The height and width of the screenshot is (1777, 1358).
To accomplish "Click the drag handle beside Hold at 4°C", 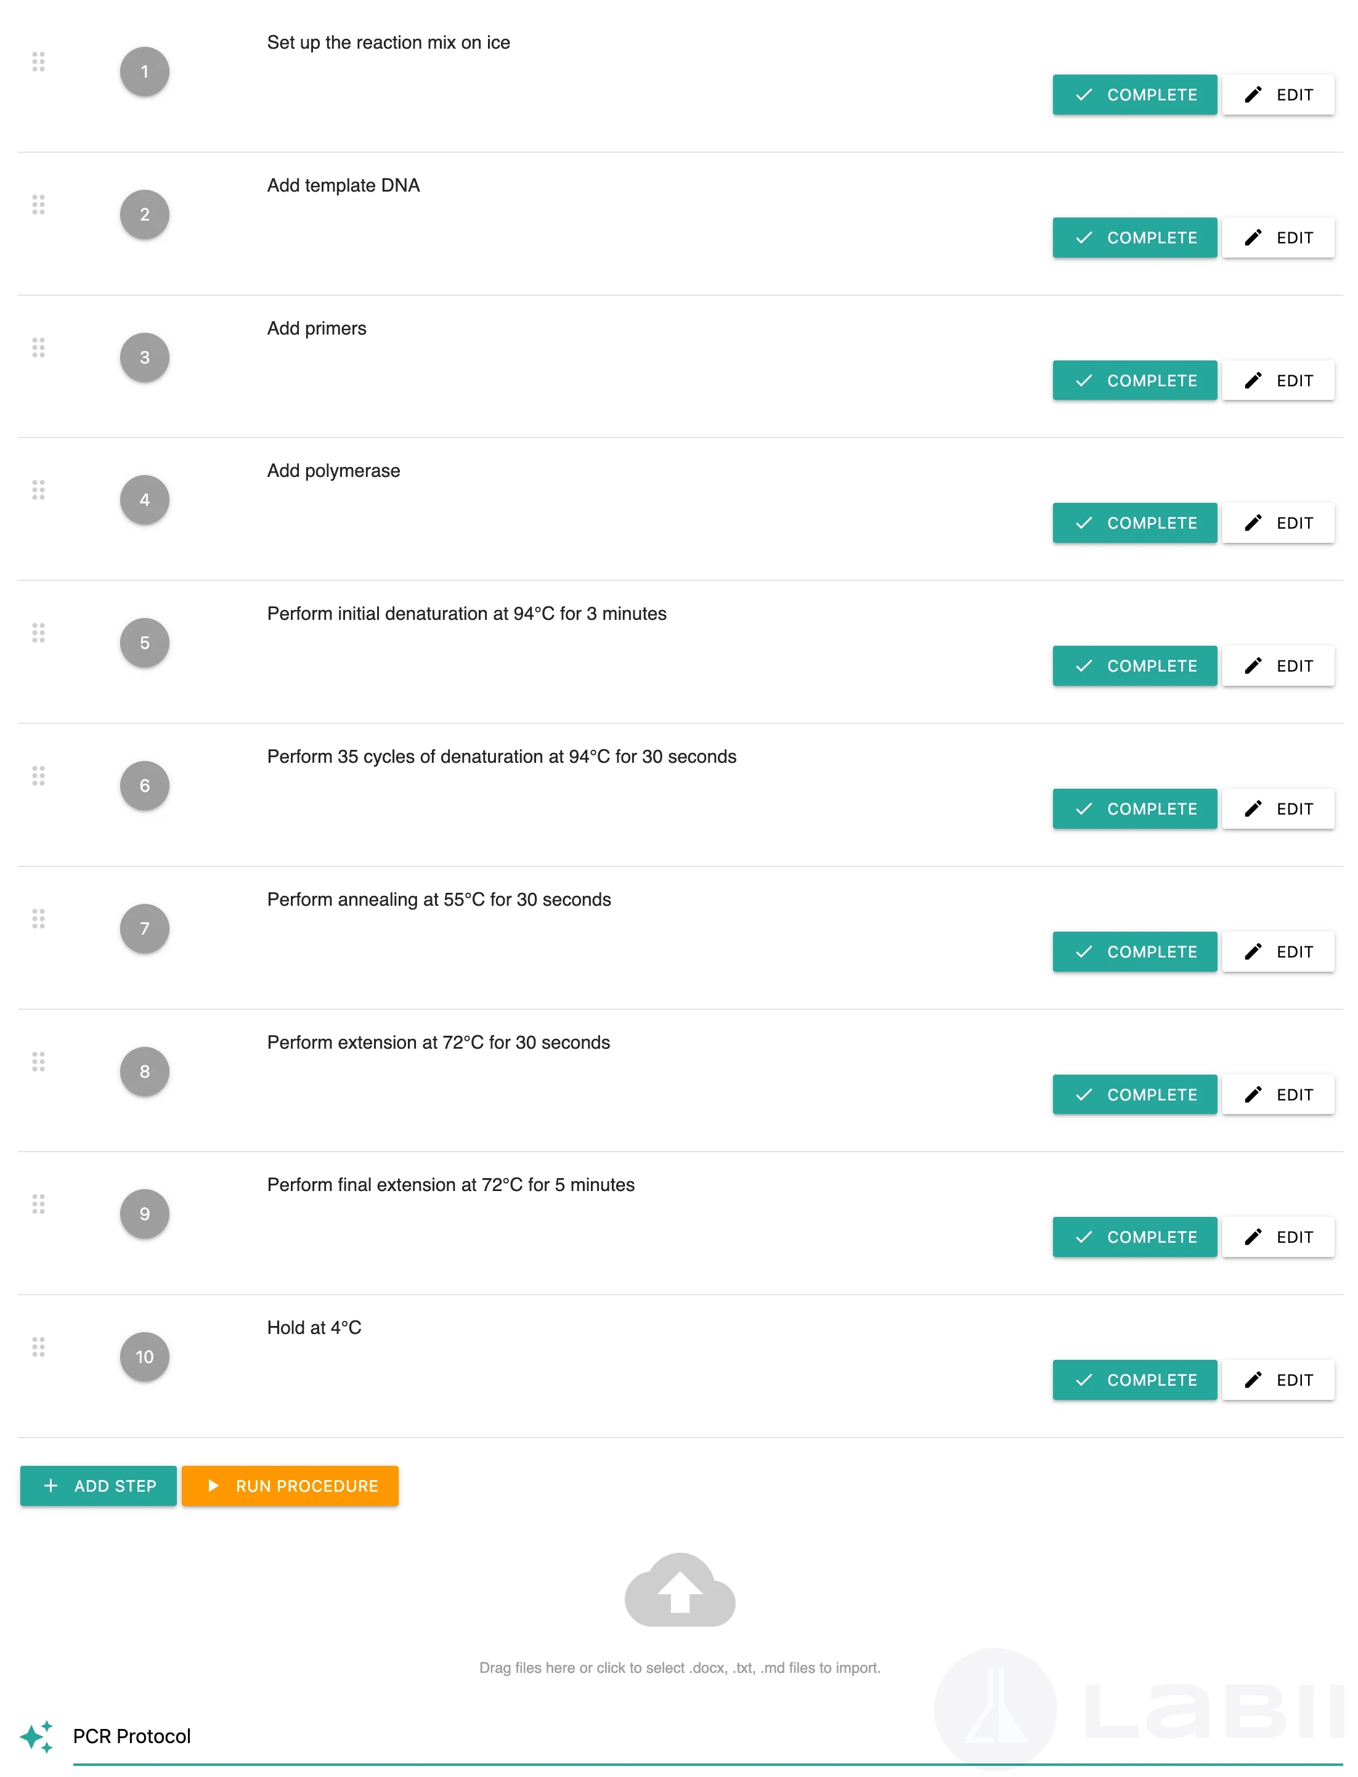I will point(38,1347).
